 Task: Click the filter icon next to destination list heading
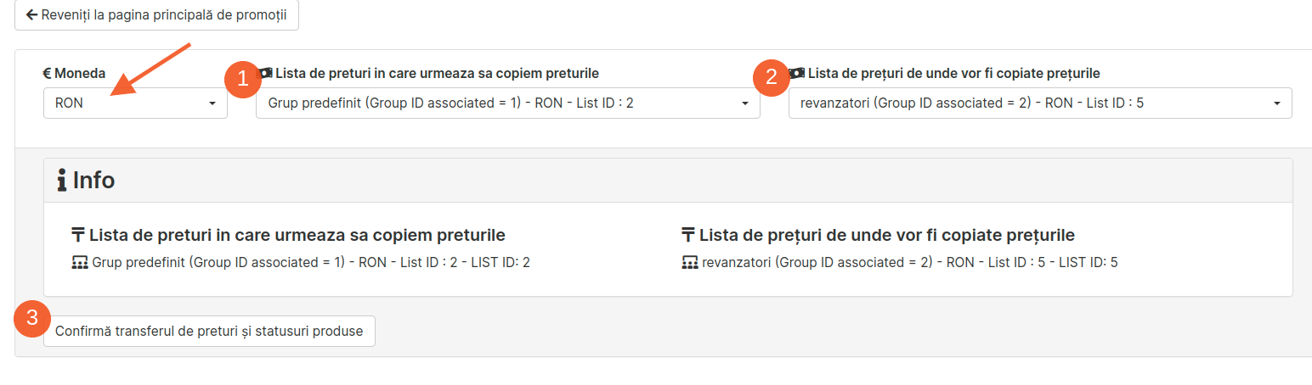(x=78, y=235)
